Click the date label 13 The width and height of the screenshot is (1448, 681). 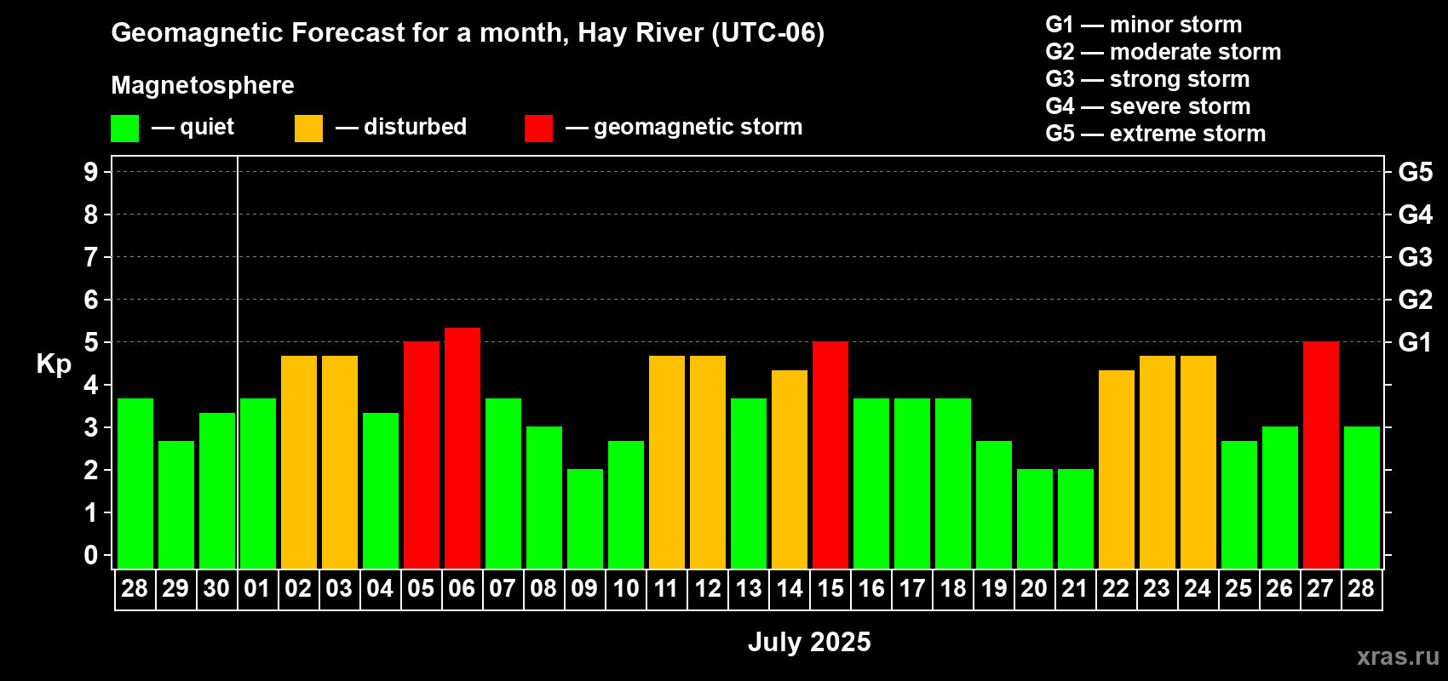tap(748, 589)
